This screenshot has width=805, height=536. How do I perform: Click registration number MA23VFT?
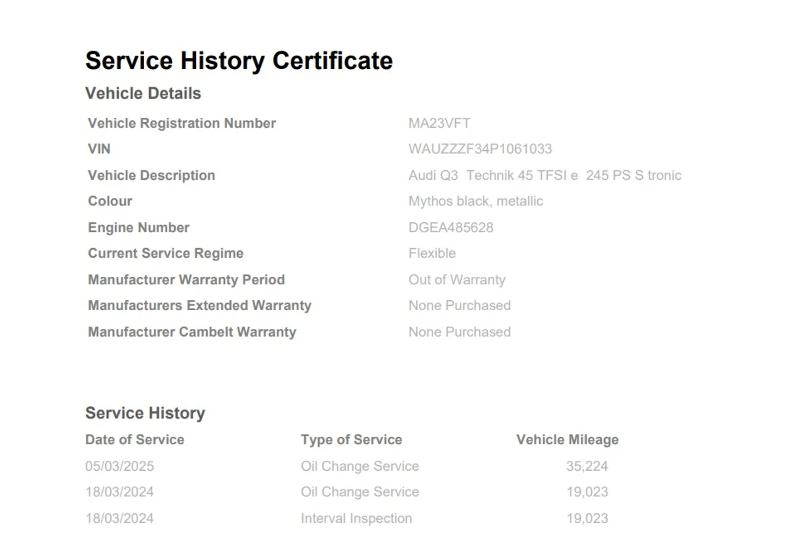(x=439, y=123)
